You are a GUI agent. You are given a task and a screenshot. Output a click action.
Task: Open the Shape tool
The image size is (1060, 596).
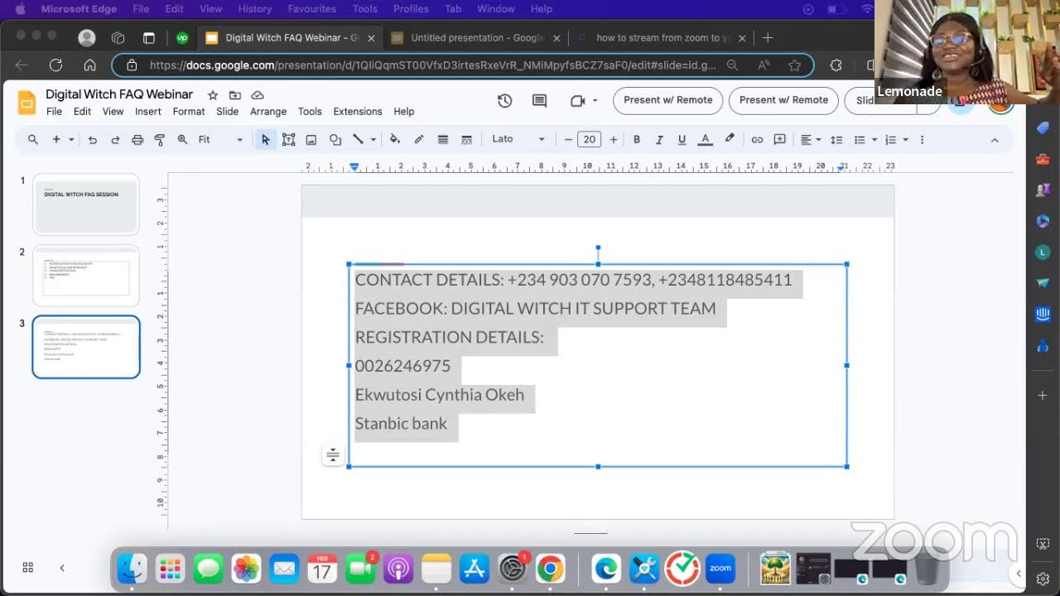[335, 140]
